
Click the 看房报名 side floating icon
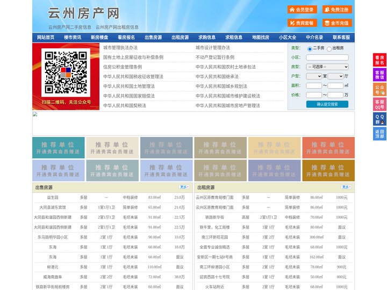[379, 60]
